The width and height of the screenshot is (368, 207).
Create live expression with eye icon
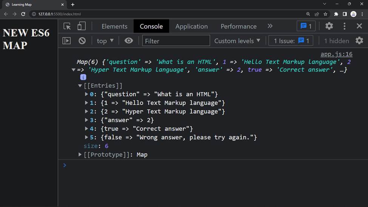[129, 41]
